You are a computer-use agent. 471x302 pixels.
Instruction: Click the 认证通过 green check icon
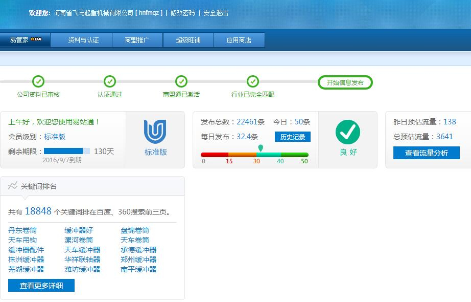pos(110,81)
